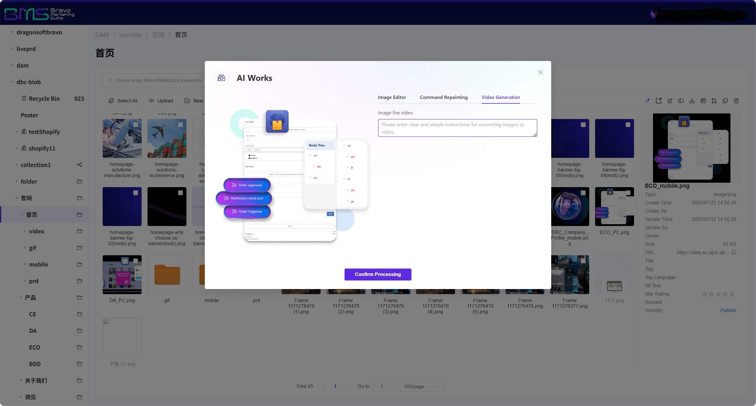Set the star rating to three stars

point(718,294)
